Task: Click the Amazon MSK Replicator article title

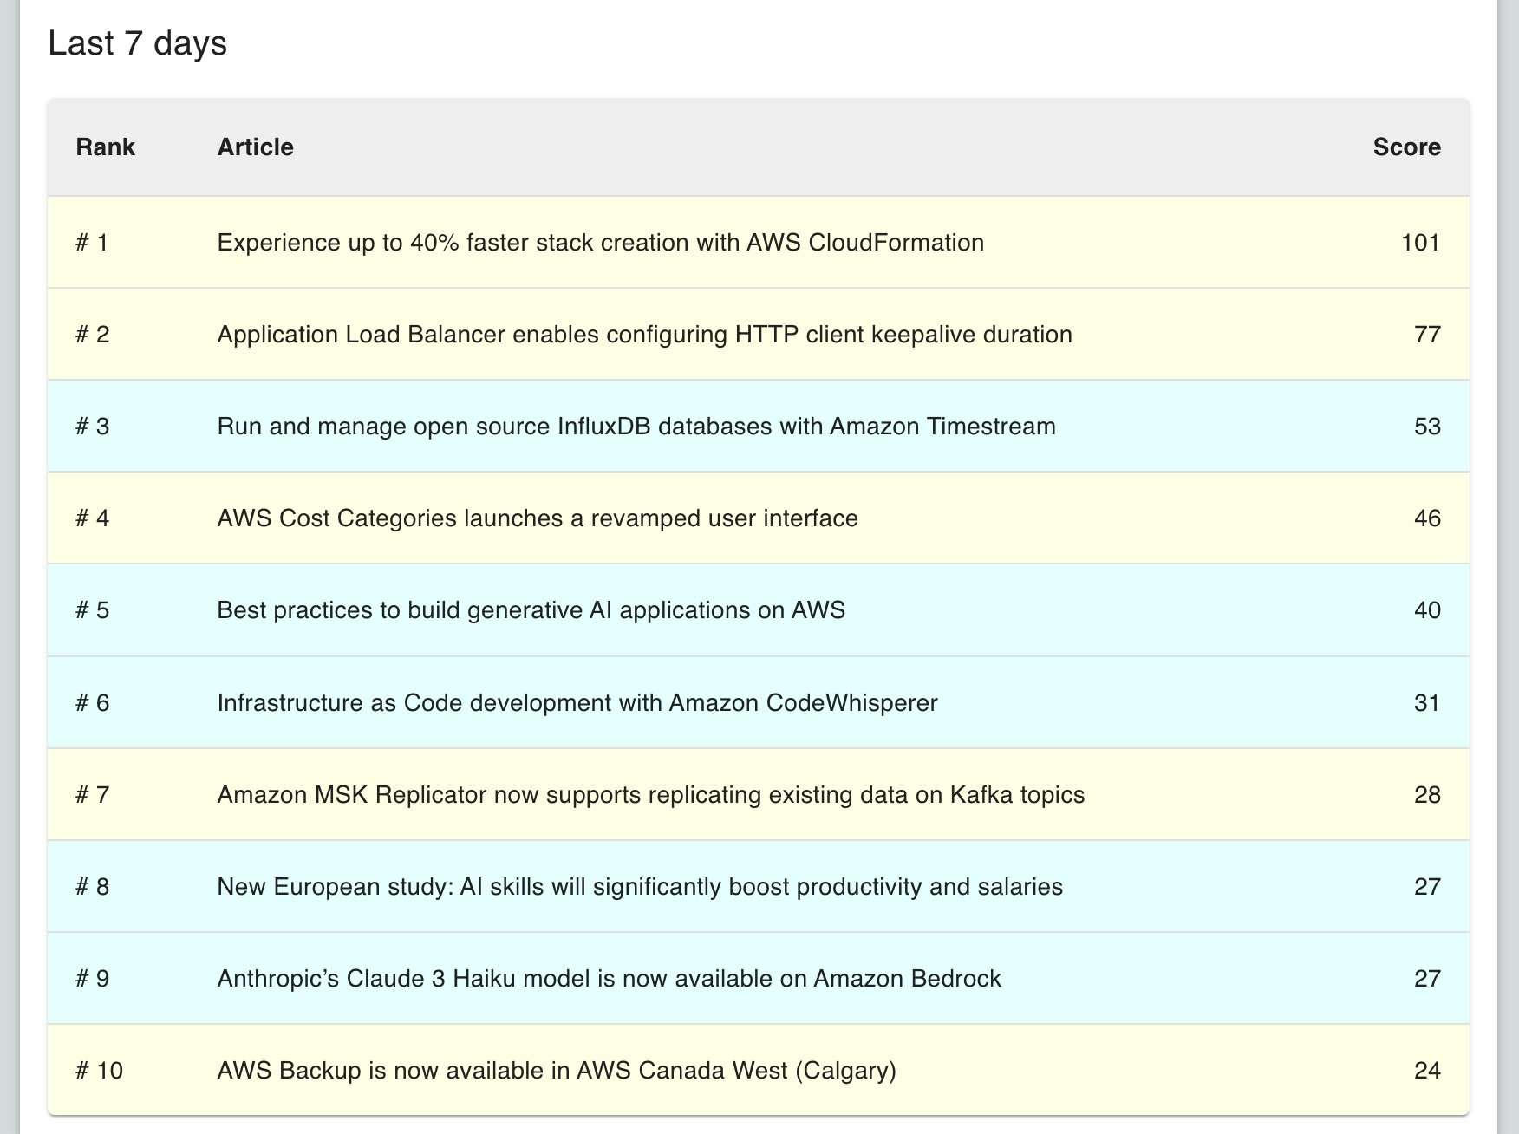Action: (x=650, y=795)
